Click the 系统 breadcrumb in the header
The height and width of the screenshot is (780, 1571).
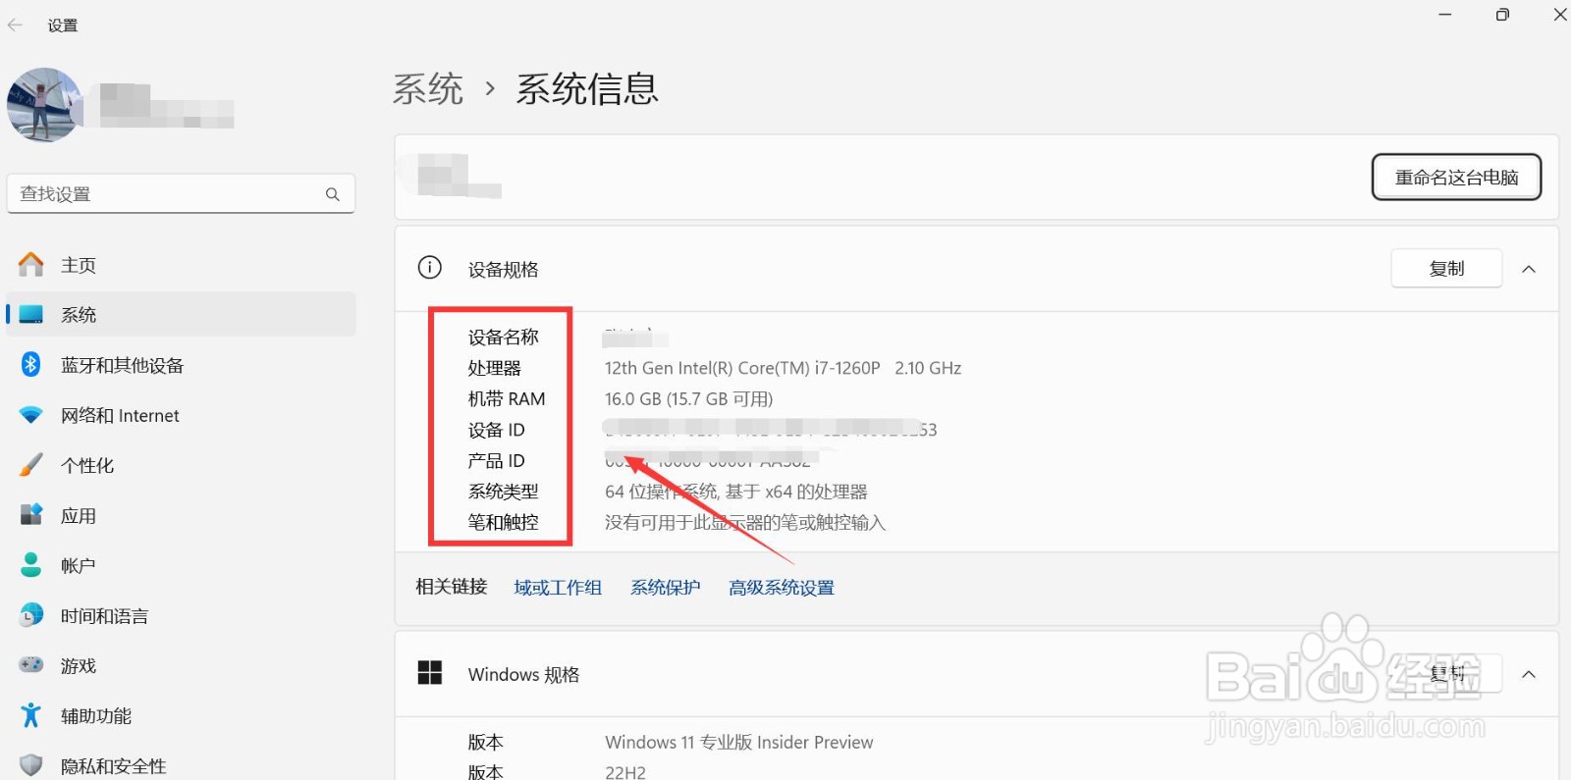[x=428, y=89]
